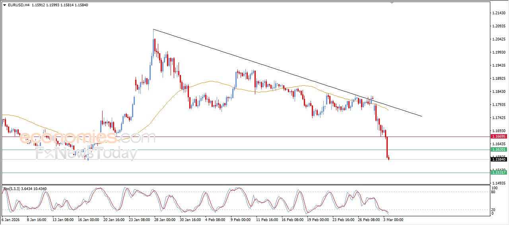509x225 pixels.
Task: Click the 1.19435 price axis label
Action: [499, 65]
